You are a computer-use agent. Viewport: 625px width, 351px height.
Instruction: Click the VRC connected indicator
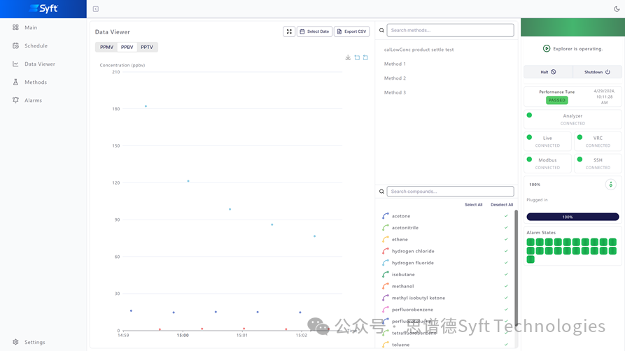[580, 137]
